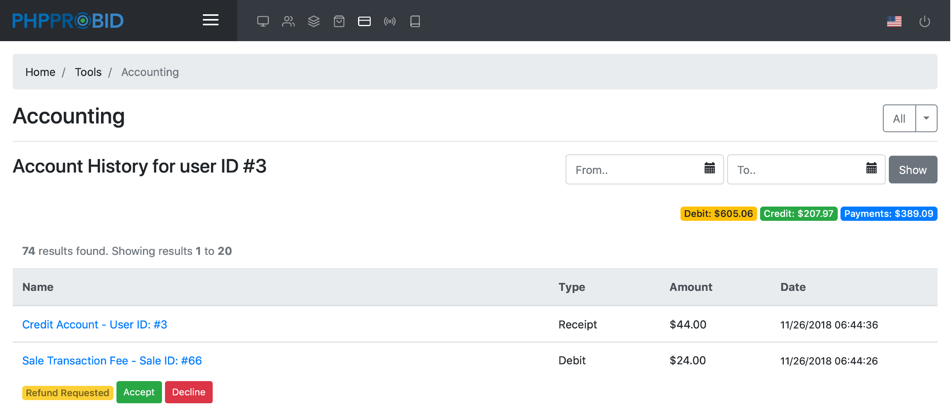Open Credit Account - User ID: #3 link
The image size is (951, 408).
click(95, 325)
